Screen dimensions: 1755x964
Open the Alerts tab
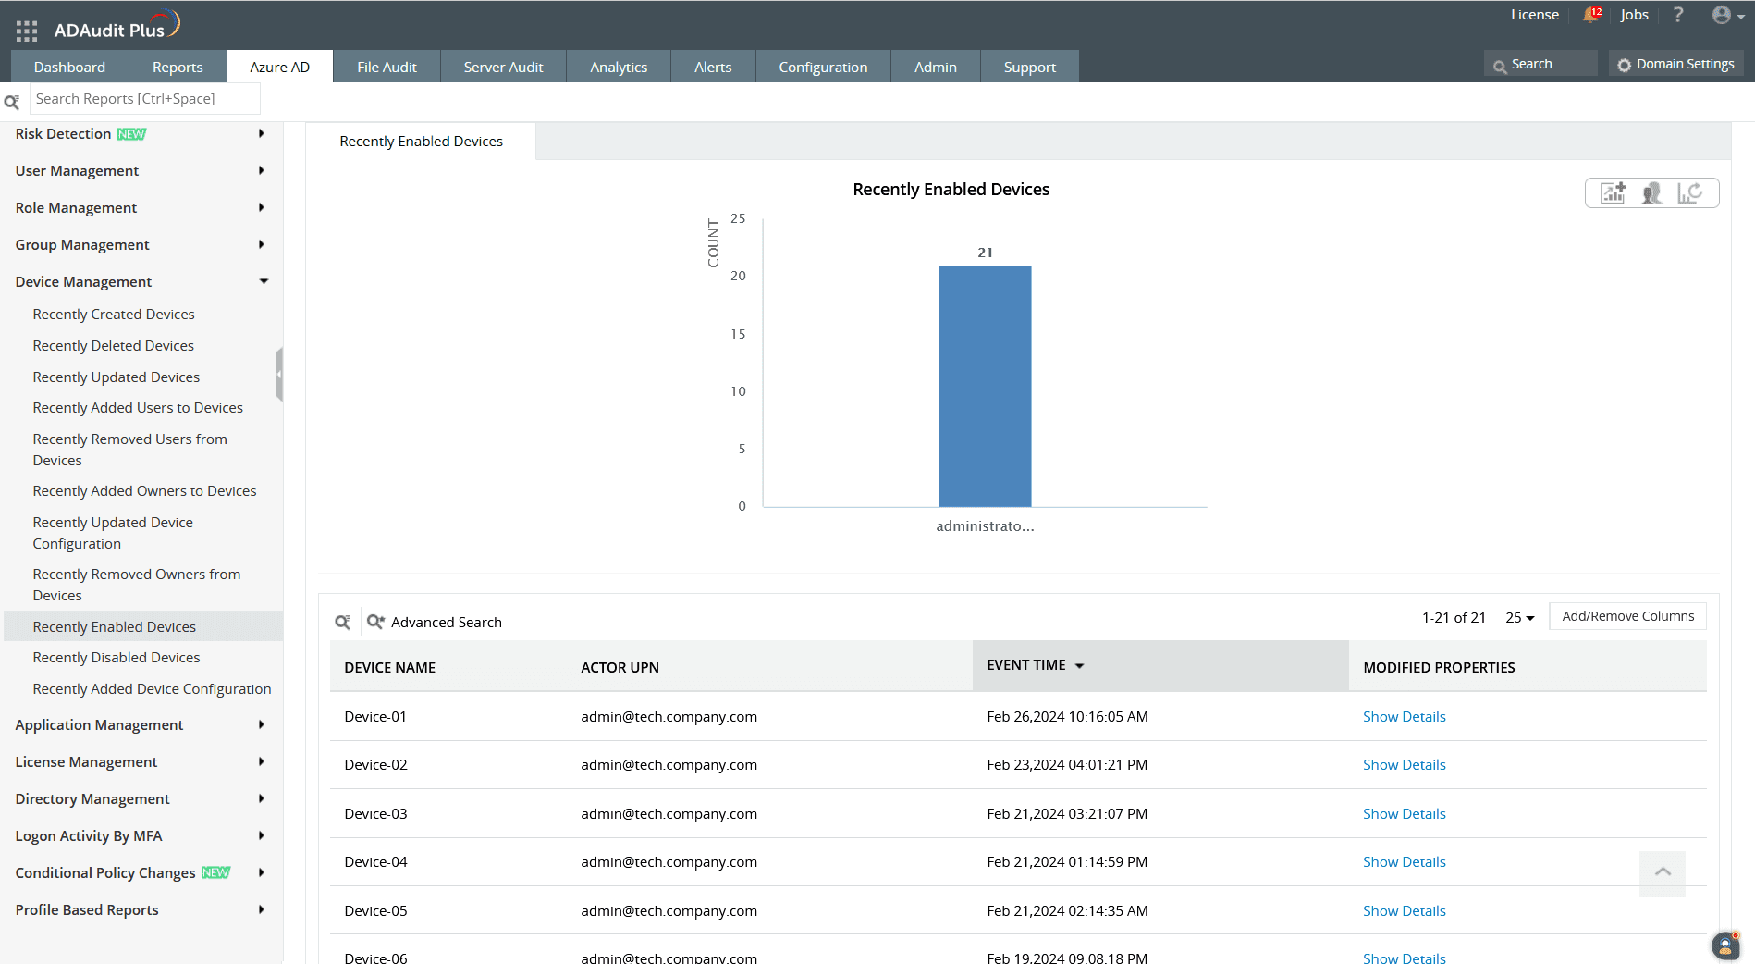[713, 67]
